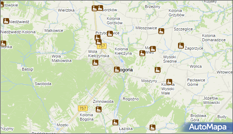The width and height of the screenshot is (233, 134).
Task: Click the church icon right of Kolonia Kiełczyna
Action: point(142,53)
